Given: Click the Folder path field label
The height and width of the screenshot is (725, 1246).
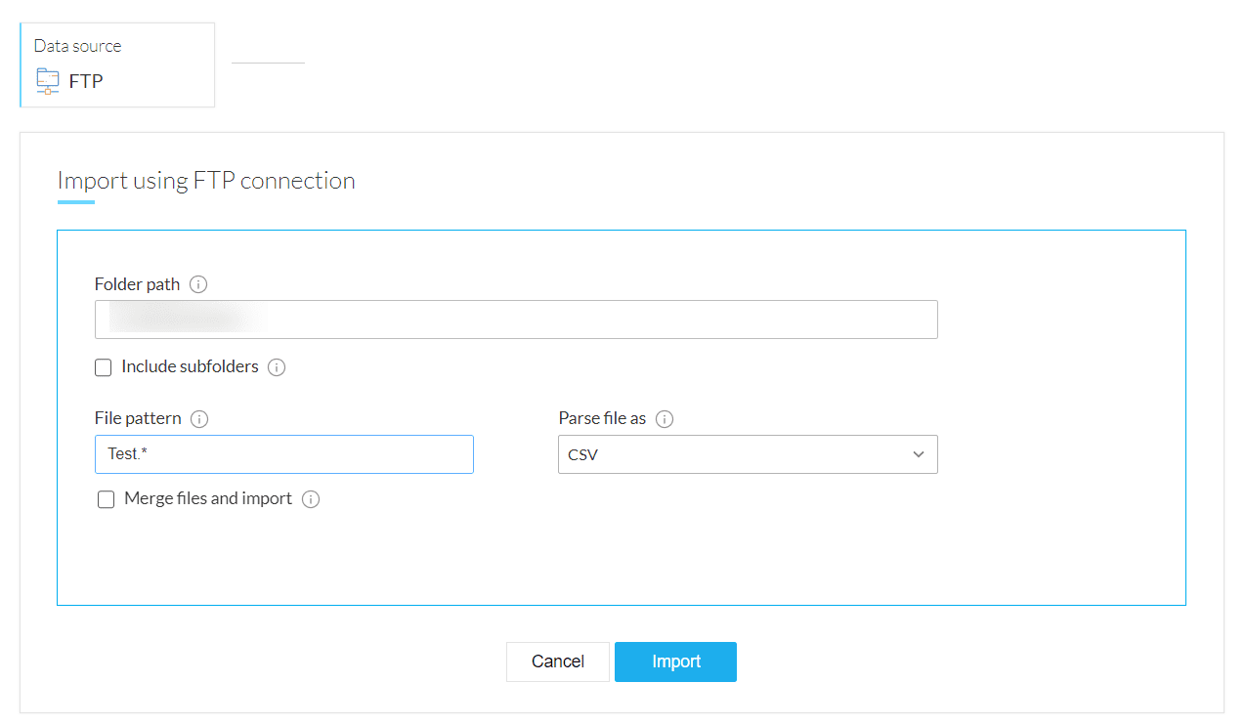Looking at the screenshot, I should point(137,284).
